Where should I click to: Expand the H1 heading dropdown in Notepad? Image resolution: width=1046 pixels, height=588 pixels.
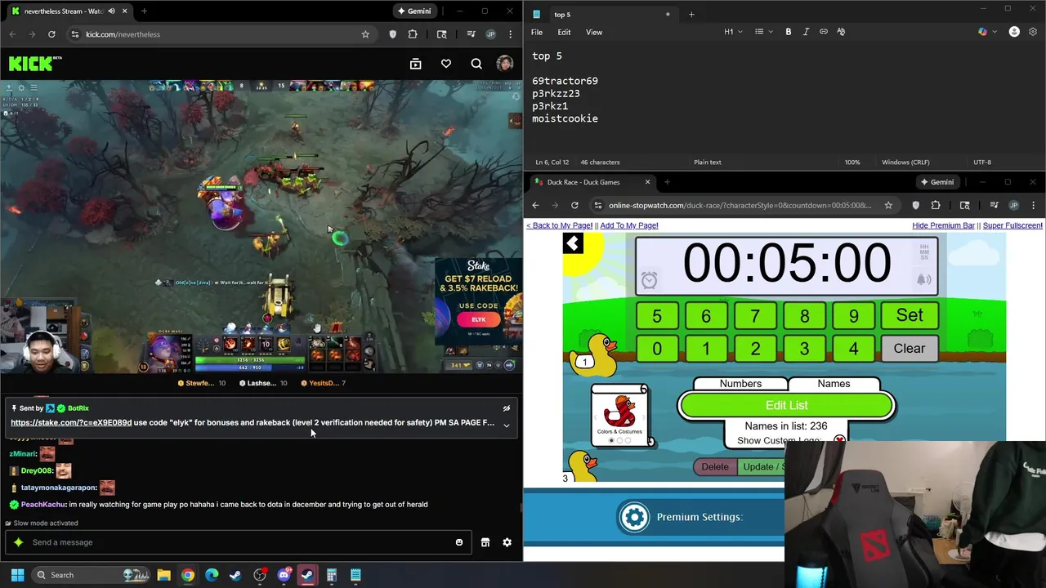733,32
